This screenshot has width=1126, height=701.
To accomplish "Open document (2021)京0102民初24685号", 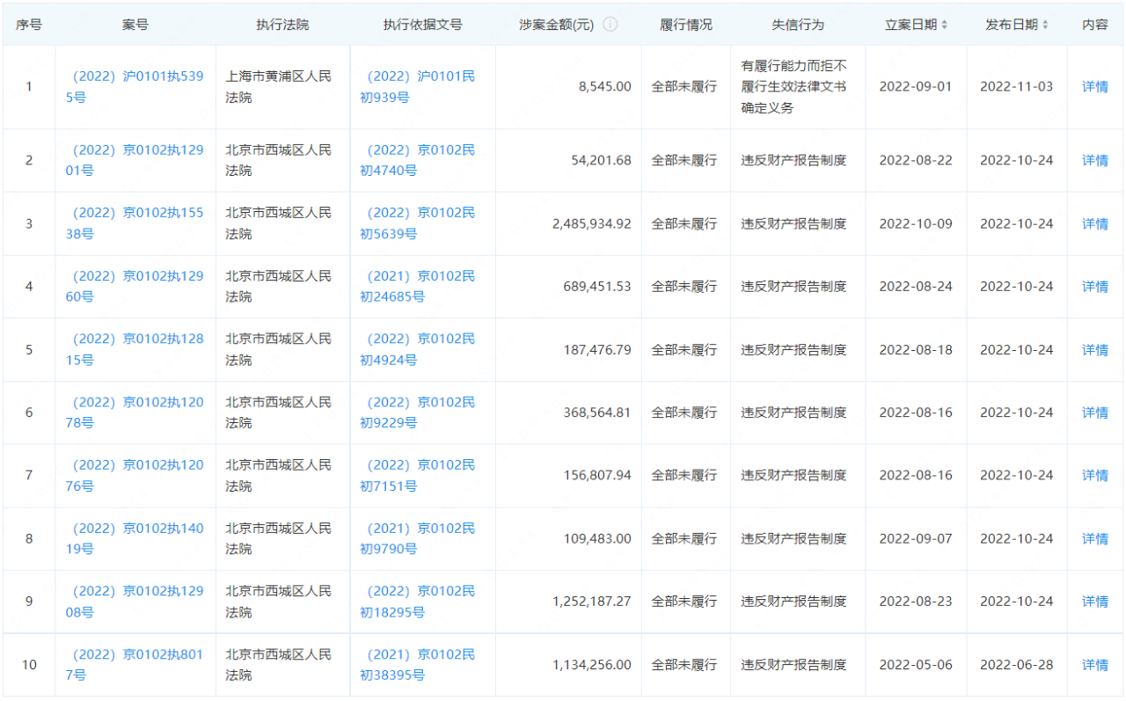I will pos(418,287).
